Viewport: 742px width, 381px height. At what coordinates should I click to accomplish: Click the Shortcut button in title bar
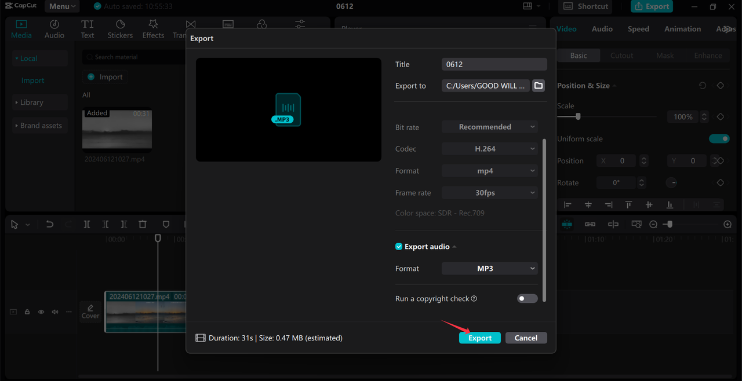[x=585, y=6]
